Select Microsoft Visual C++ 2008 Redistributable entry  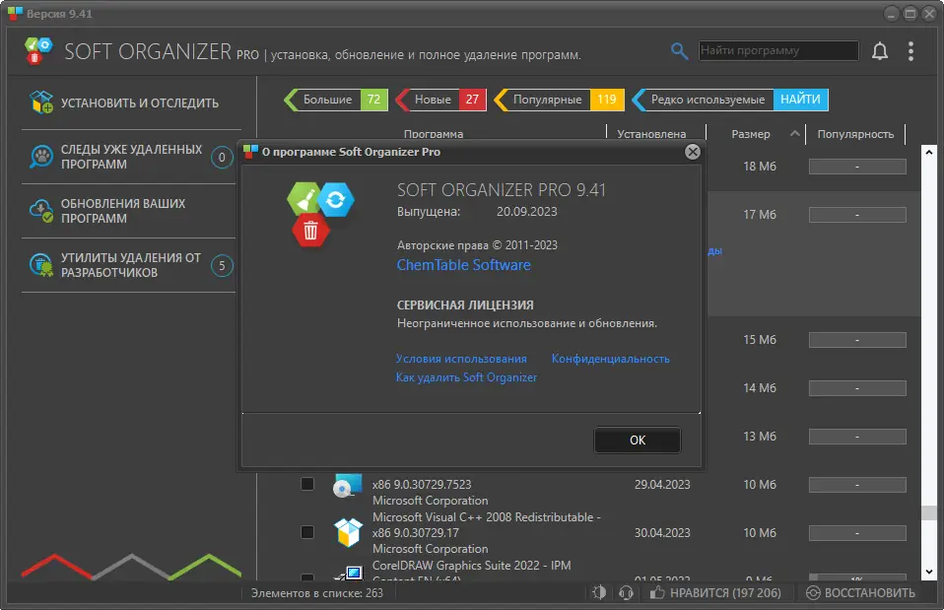tap(486, 532)
